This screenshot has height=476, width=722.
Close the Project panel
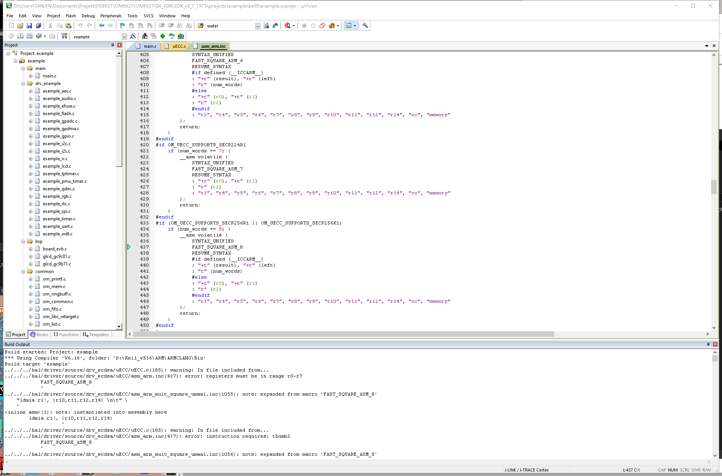[120, 45]
